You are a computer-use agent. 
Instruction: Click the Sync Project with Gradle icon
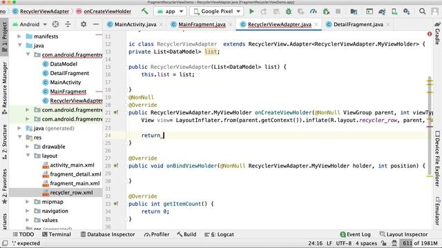click(382, 11)
